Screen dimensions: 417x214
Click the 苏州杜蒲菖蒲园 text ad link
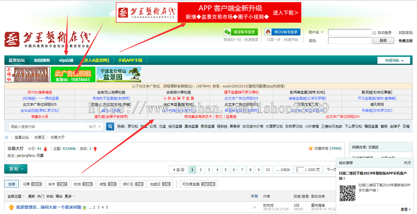pyautogui.click(x=40, y=92)
